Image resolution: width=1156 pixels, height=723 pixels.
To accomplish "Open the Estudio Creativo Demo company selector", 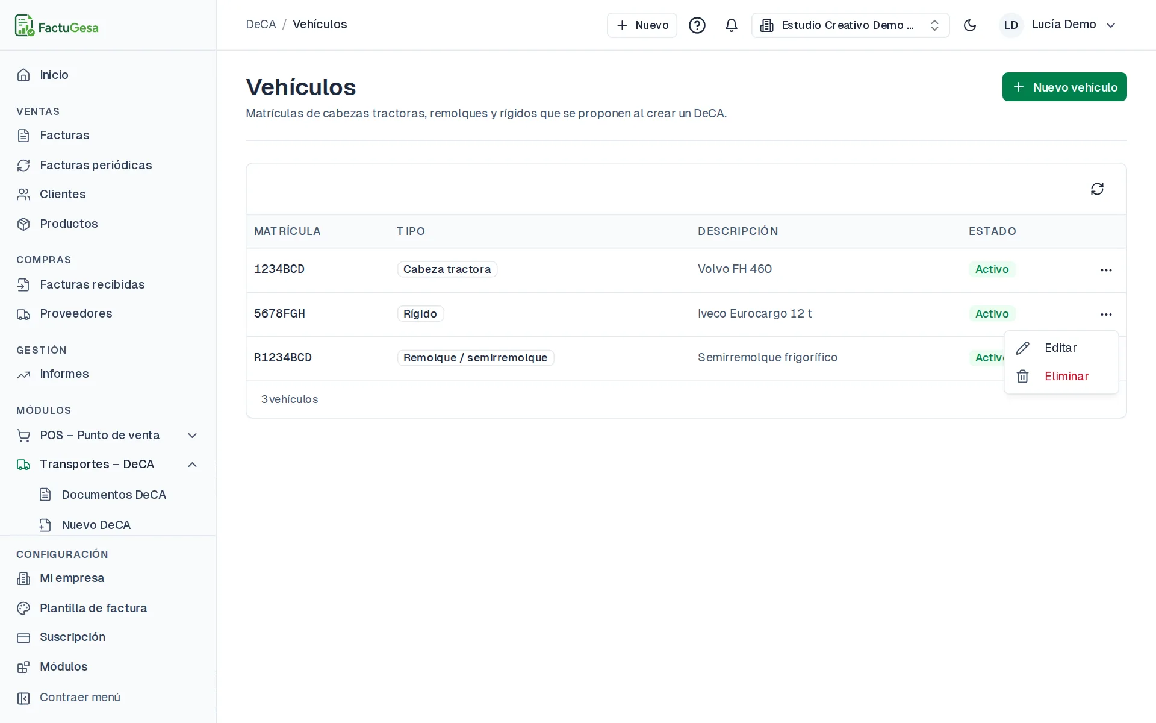I will [850, 25].
